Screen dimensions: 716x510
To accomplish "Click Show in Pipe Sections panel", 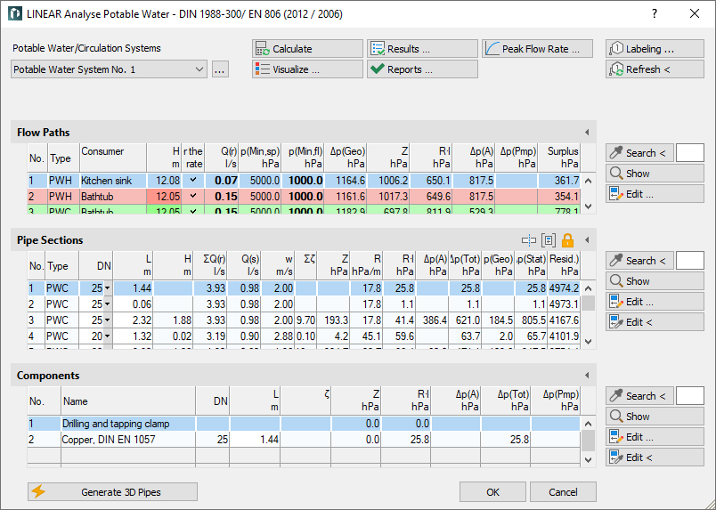I will (655, 281).
